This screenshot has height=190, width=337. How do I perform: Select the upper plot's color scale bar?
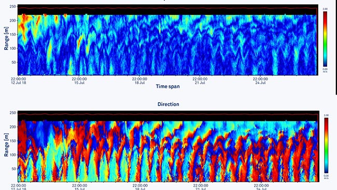(325, 39)
